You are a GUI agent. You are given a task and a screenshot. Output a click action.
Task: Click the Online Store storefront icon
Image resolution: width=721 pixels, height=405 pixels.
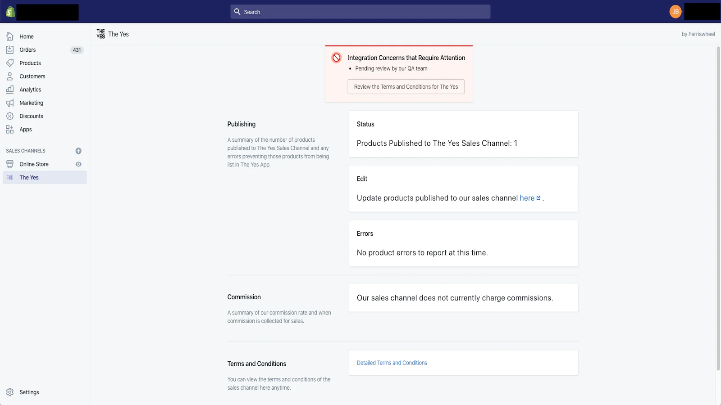point(10,164)
